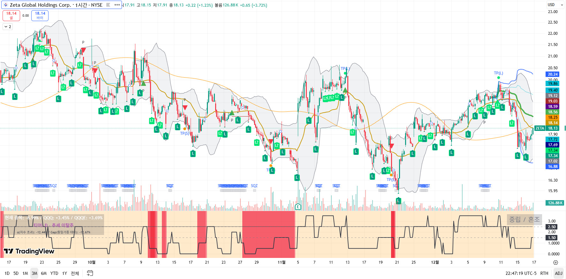Click the 0.00 spread value between buttons
Screen dimensions: 566x279
click(x=26, y=15)
